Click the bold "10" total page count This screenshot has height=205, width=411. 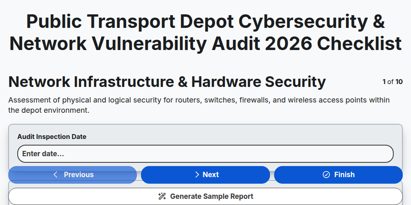[399, 82]
